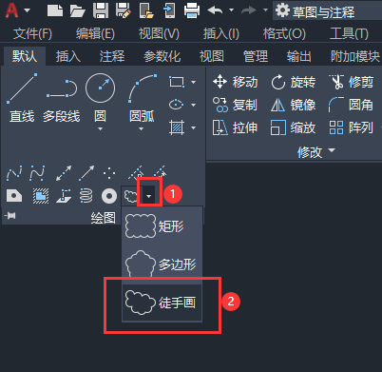Screen dimensions: 382x372
Task: Select the spline fit tool
Action: pos(14,173)
